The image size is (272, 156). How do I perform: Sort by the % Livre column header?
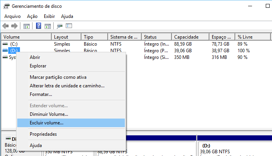[x=253, y=37]
